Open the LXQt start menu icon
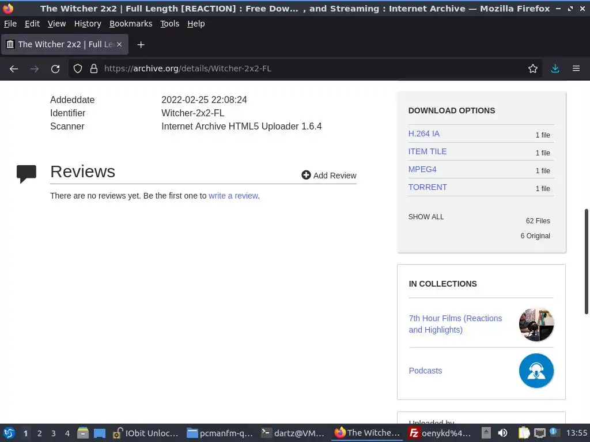 point(9,433)
